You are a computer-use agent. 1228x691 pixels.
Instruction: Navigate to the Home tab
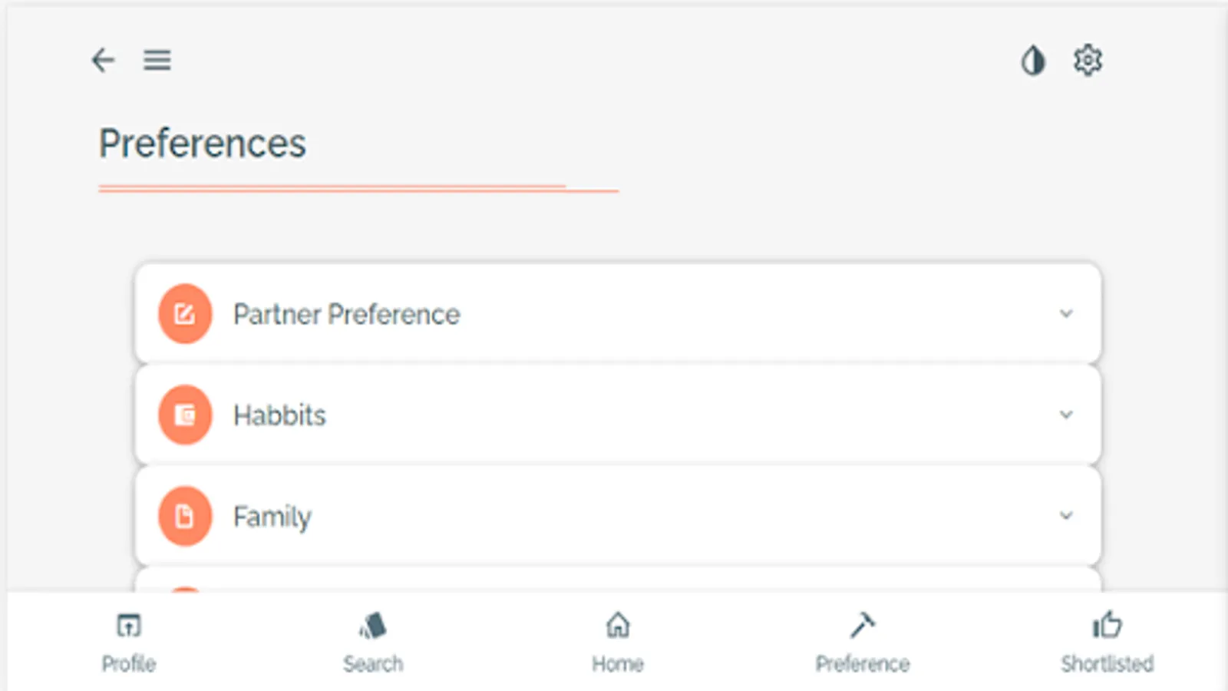618,642
